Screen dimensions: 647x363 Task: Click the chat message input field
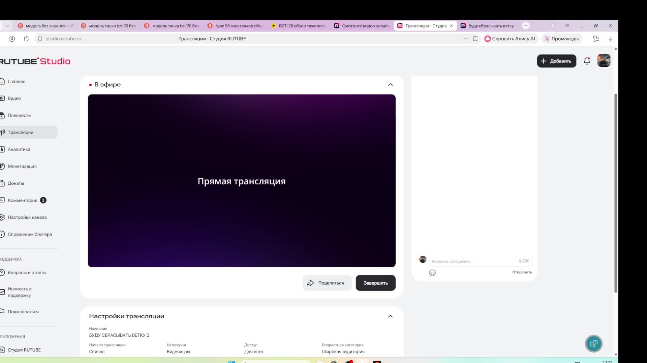tap(473, 261)
